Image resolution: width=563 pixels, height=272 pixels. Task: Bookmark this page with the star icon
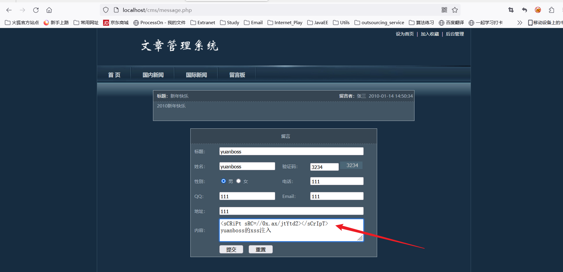click(455, 10)
